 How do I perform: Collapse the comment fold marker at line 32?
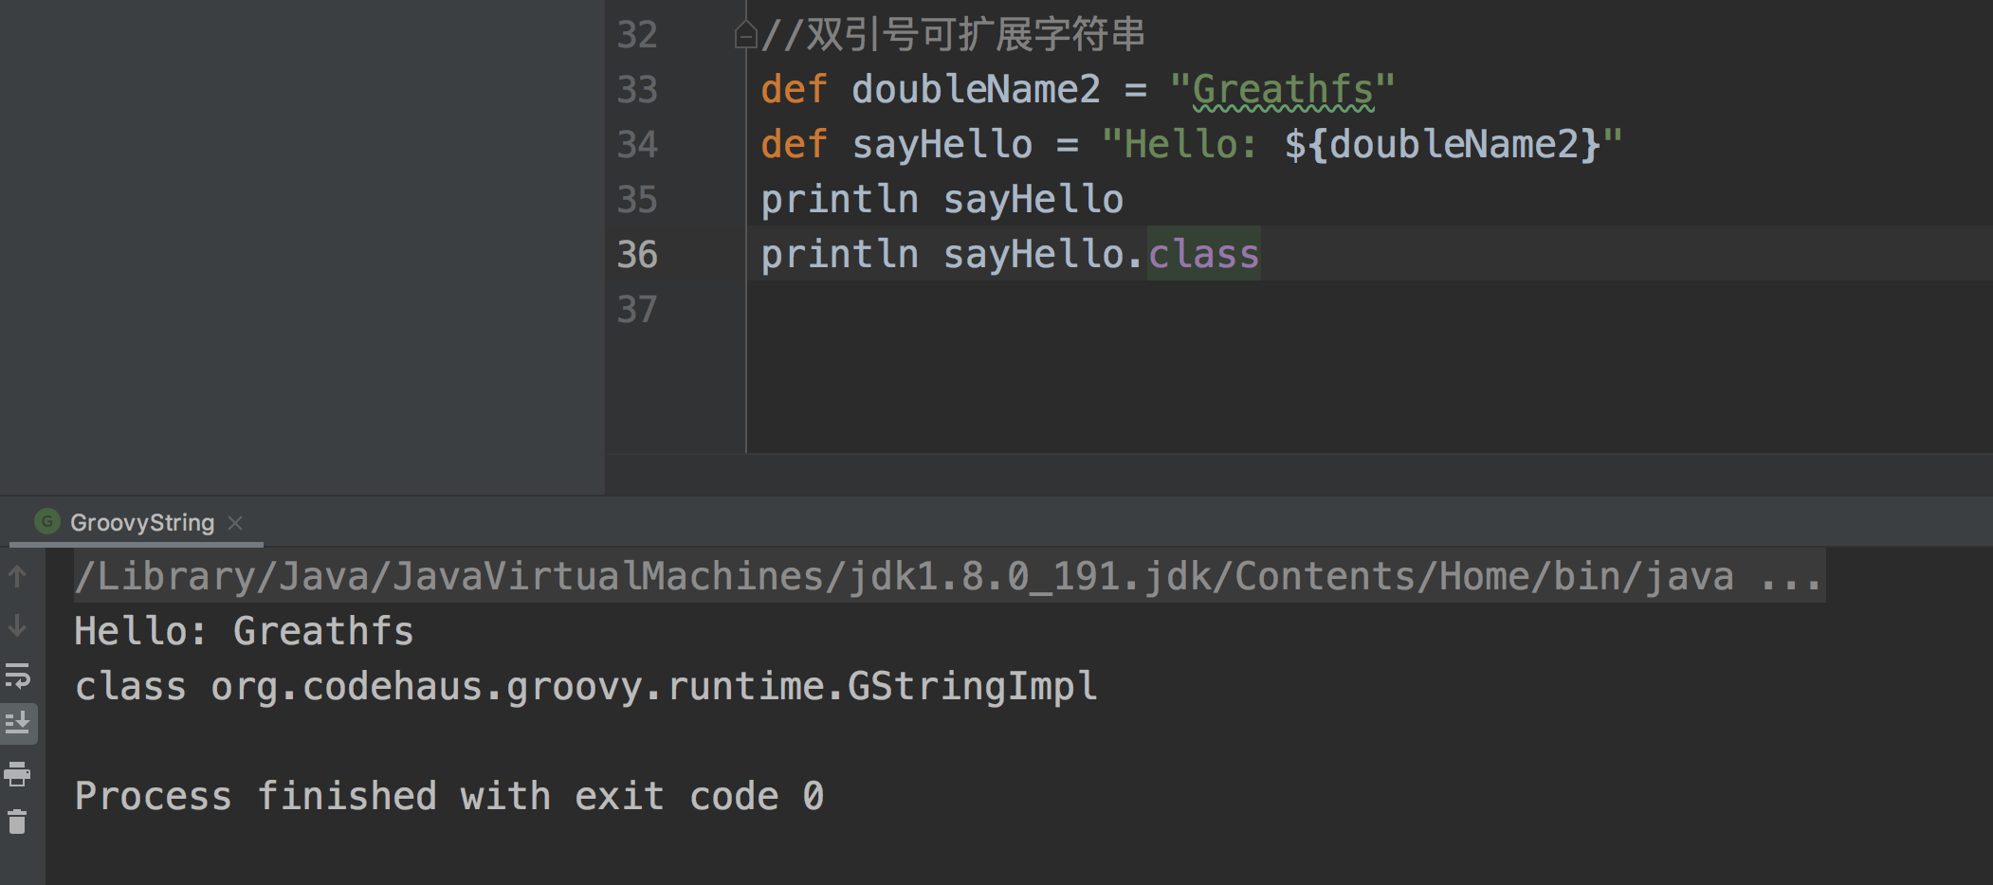coord(745,35)
